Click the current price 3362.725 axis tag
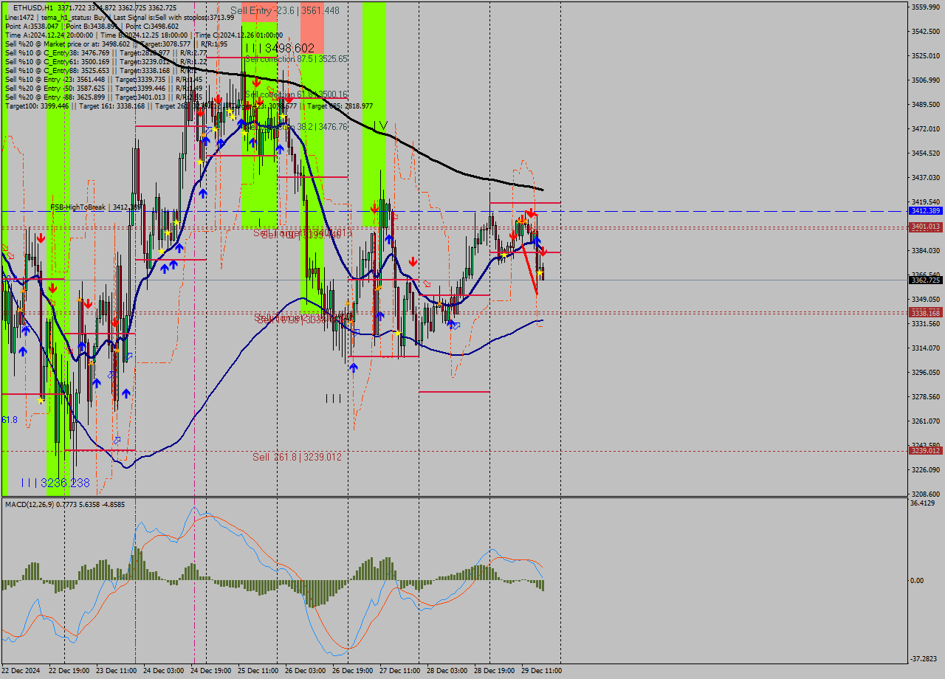The height and width of the screenshot is (679, 945). [x=925, y=280]
